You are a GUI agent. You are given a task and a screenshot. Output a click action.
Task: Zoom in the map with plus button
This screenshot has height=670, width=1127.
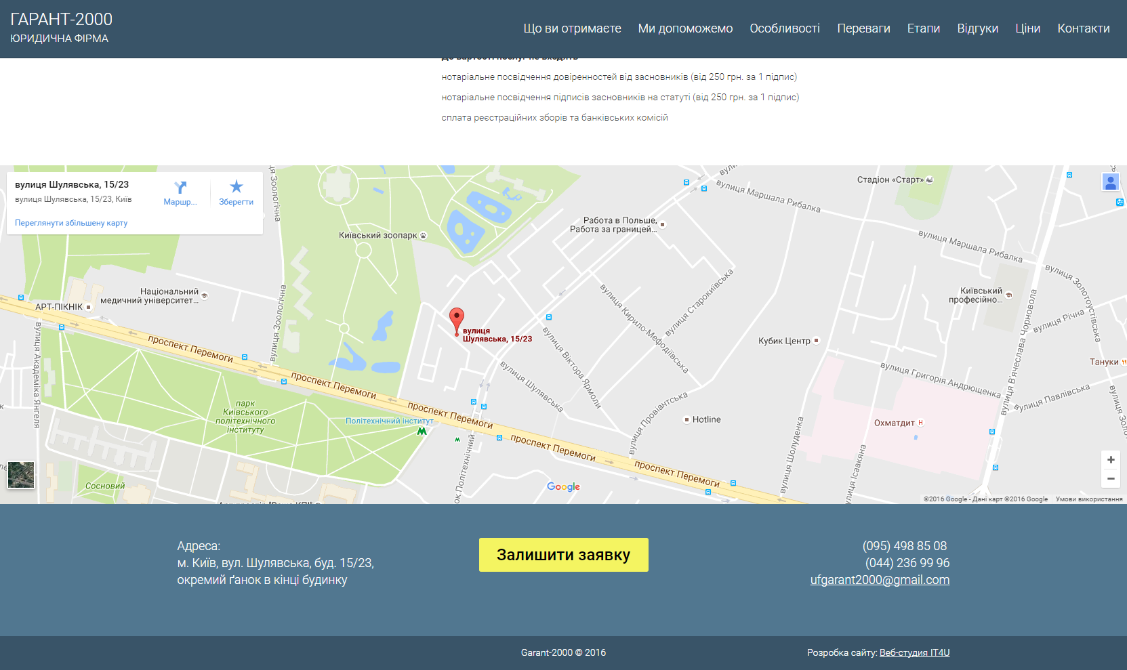point(1111,460)
